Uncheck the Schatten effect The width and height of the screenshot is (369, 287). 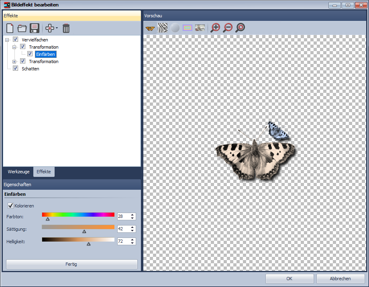[15, 68]
